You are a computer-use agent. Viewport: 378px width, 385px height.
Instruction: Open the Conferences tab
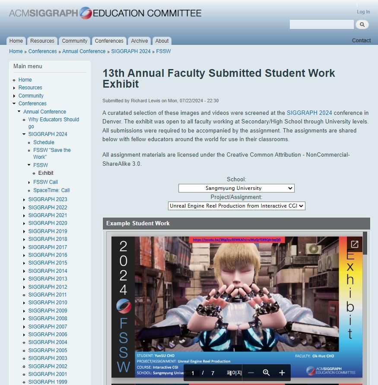(109, 41)
